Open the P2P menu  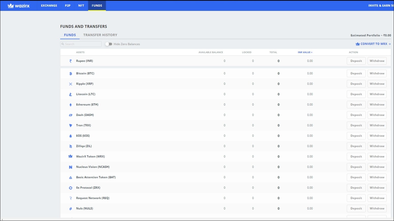pyautogui.click(x=68, y=6)
